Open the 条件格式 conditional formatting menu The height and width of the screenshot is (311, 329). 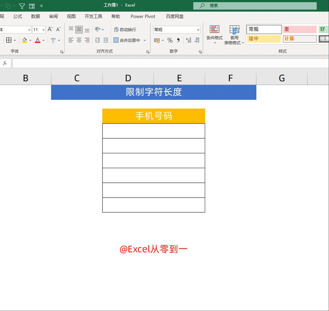(214, 35)
